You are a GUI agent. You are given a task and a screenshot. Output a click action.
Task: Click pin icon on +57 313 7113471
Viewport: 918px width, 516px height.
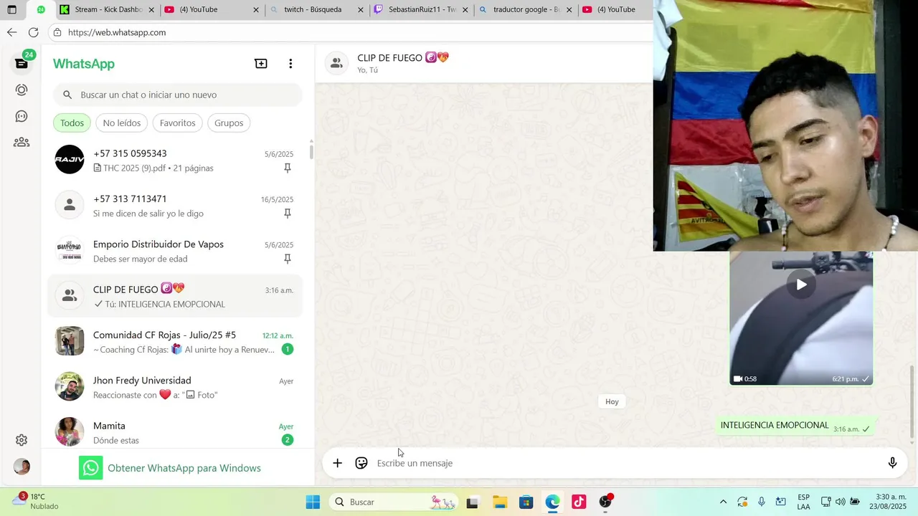[x=288, y=214]
